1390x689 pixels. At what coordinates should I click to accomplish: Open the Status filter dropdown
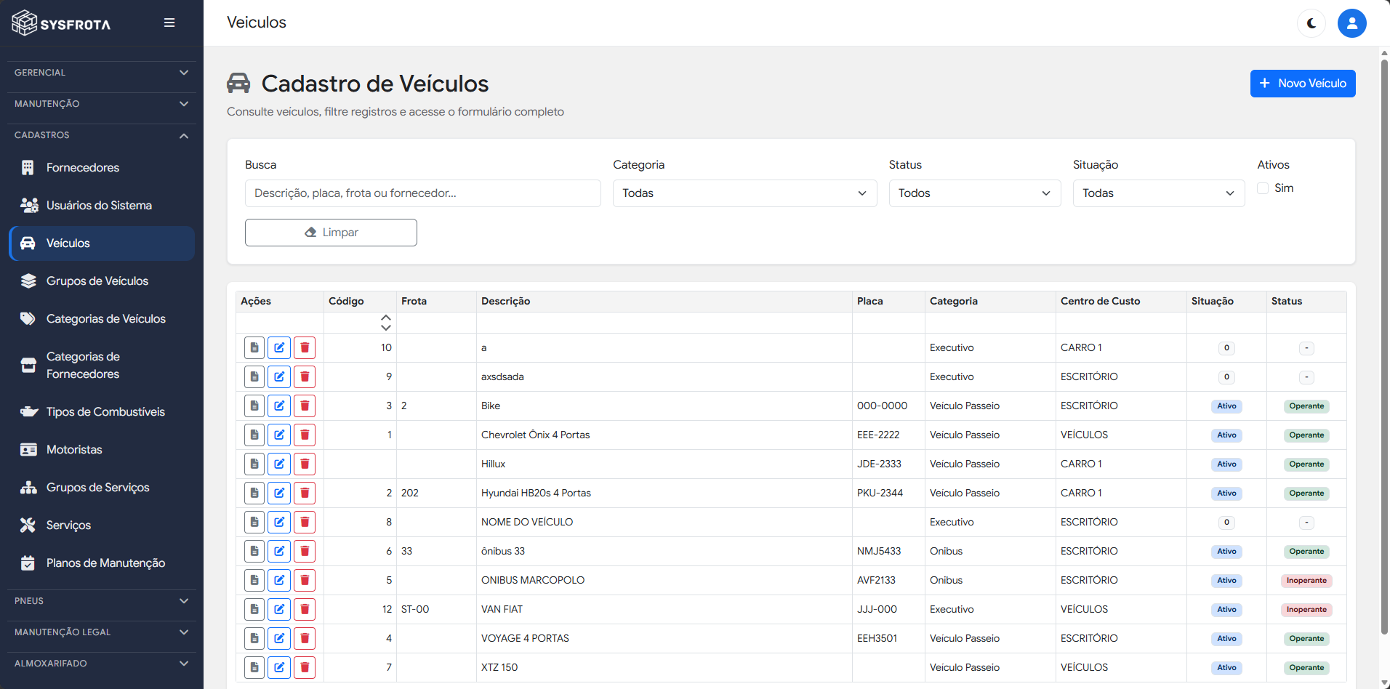coord(975,193)
